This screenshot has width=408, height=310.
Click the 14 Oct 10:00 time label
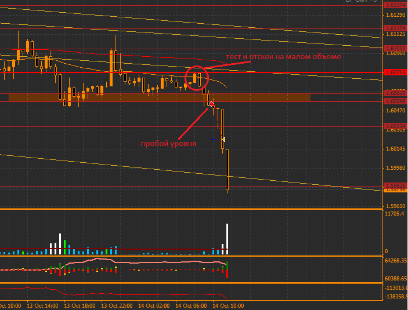pyautogui.click(x=229, y=306)
